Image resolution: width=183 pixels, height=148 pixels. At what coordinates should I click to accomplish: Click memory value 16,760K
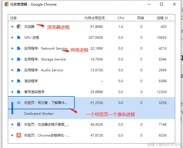click(97, 59)
